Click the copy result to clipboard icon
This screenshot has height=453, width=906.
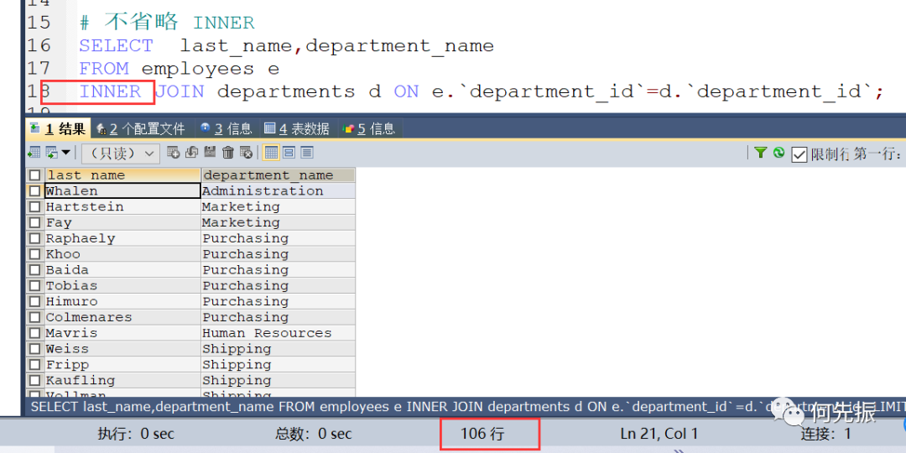click(52, 153)
